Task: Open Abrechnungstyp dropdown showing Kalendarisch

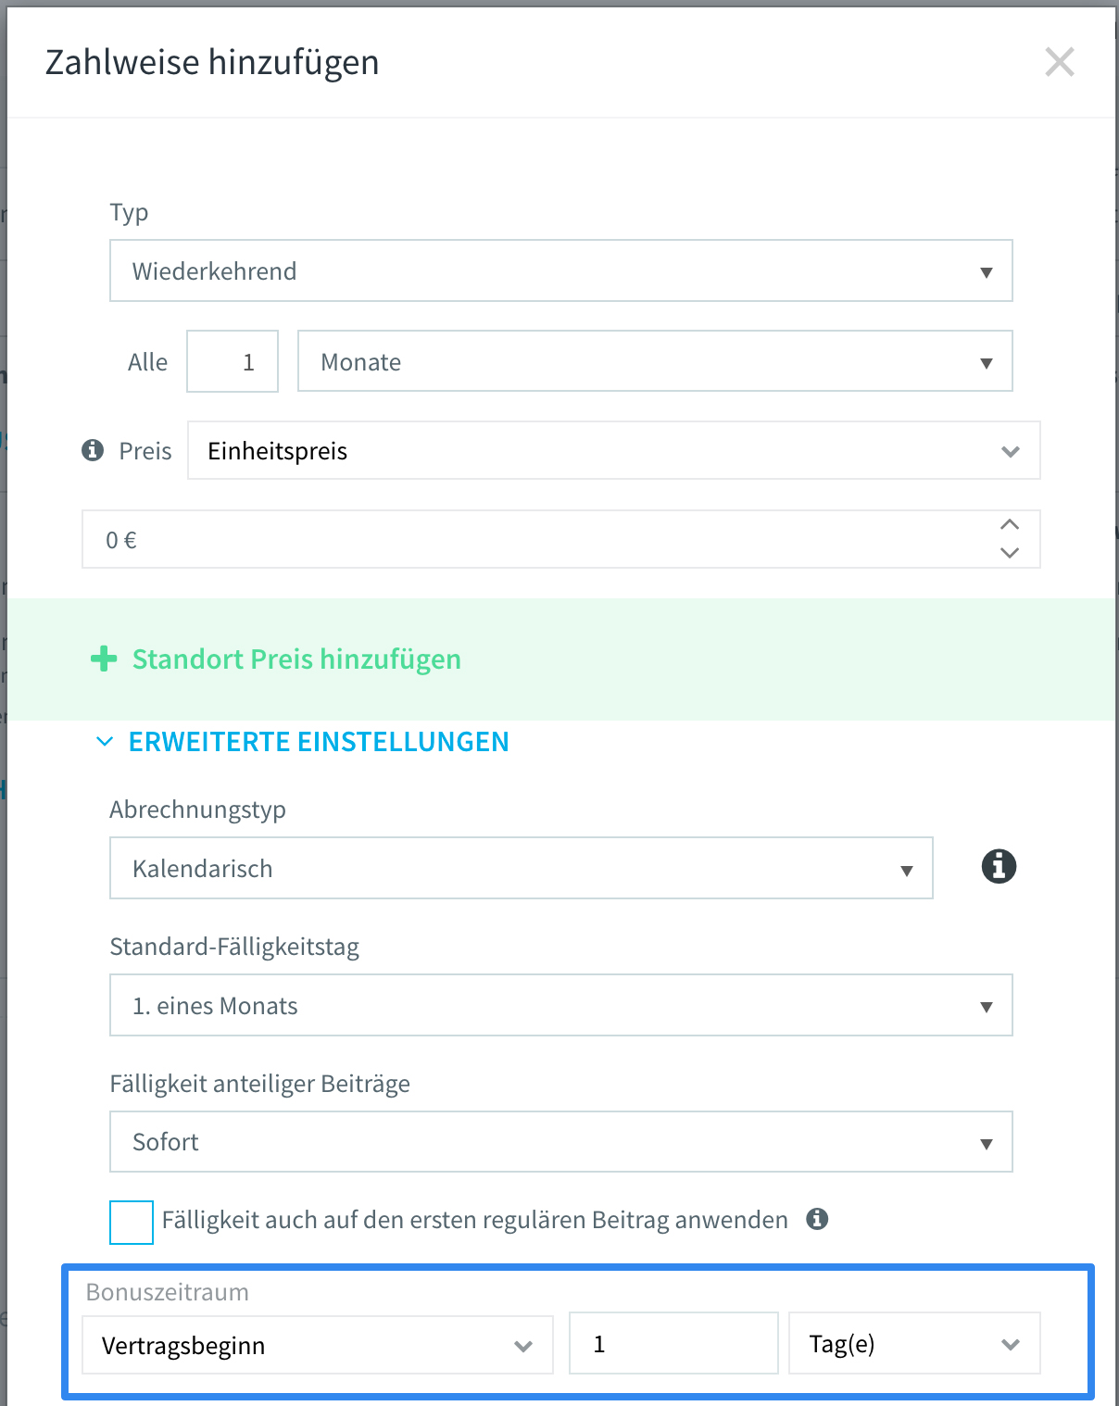Action: pos(521,869)
